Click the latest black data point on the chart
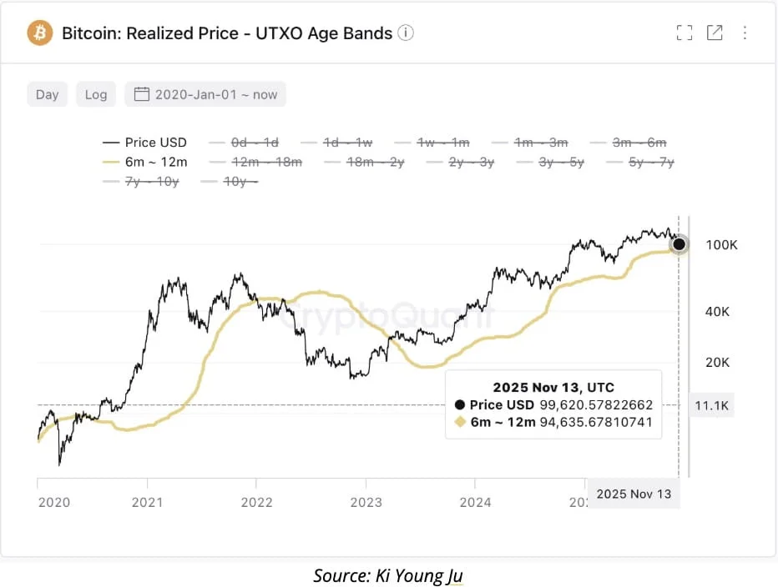Viewport: 778px width, 587px height. 679,244
